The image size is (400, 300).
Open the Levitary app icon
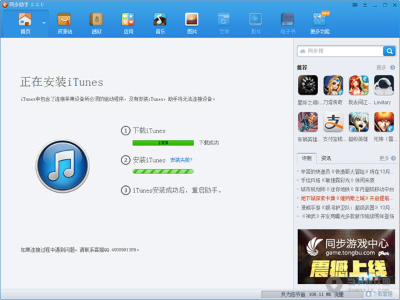click(x=384, y=85)
